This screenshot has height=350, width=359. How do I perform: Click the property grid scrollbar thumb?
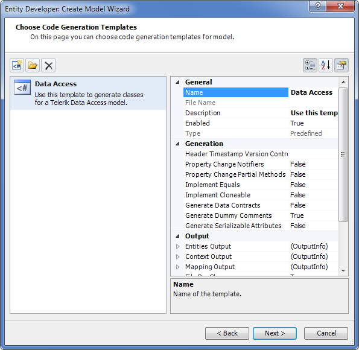tap(343, 154)
